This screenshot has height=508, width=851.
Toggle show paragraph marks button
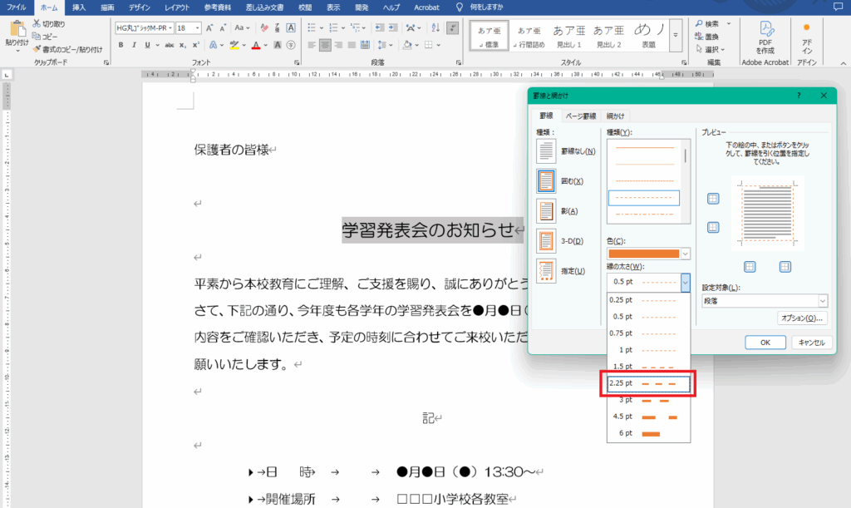(453, 27)
